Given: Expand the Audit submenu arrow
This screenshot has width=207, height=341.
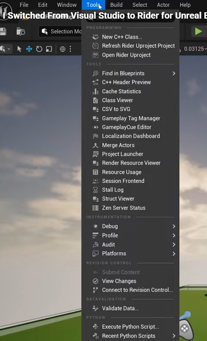Looking at the screenshot, I should [174, 245].
